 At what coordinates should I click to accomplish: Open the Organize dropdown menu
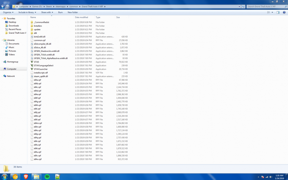click(x=8, y=12)
